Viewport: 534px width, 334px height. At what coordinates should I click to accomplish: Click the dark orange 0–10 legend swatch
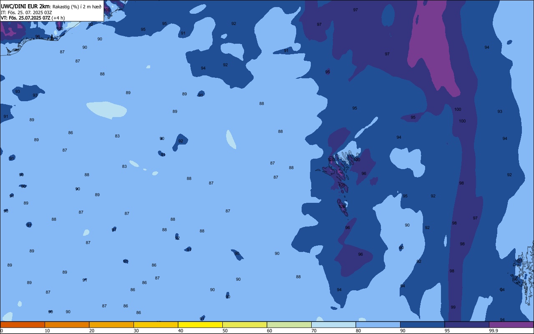point(23,324)
